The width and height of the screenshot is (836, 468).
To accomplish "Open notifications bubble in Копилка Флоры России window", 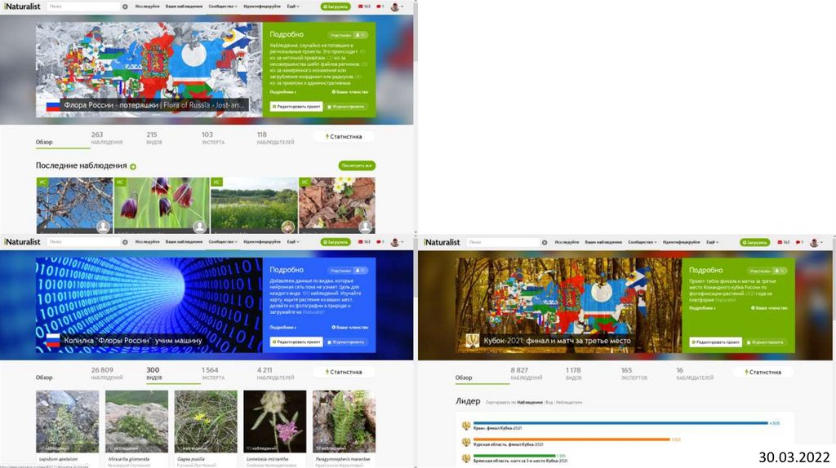I will pos(380,241).
